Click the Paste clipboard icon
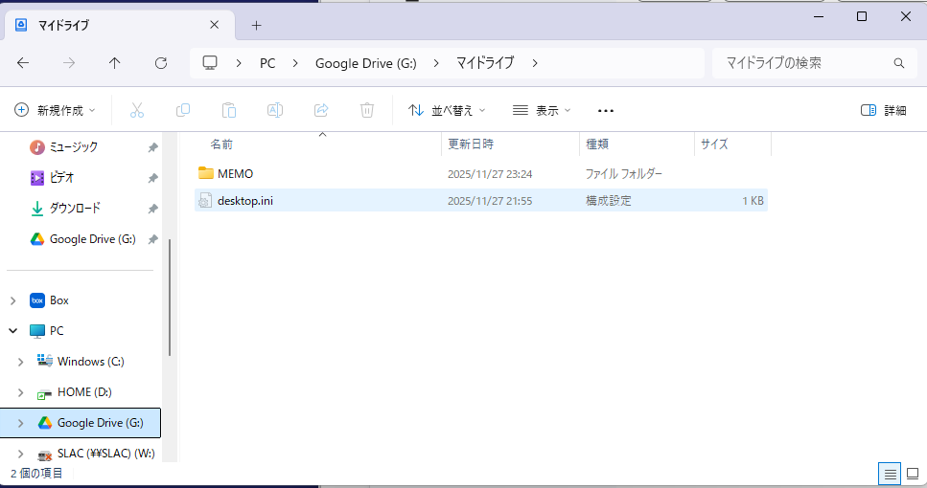The width and height of the screenshot is (927, 488). (x=228, y=110)
